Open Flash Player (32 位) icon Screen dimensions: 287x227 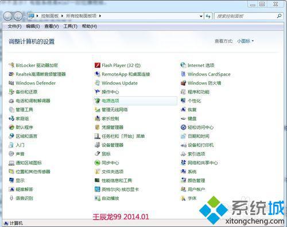(x=98, y=65)
